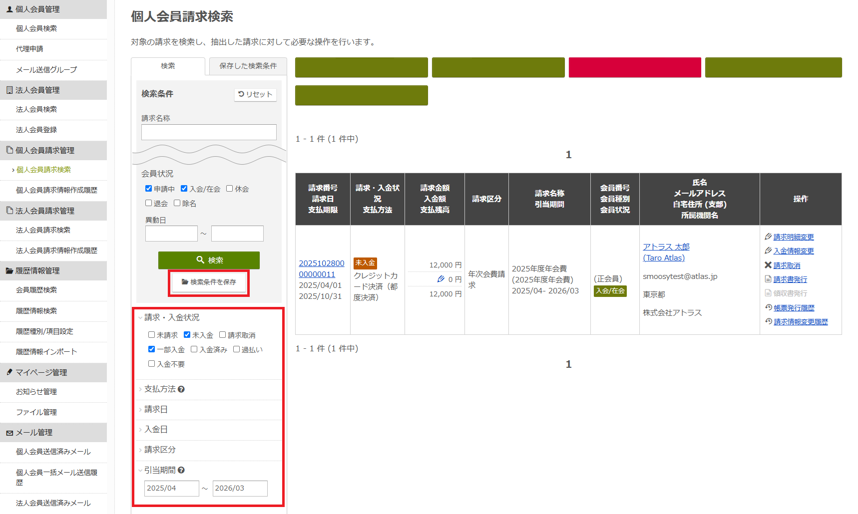The width and height of the screenshot is (858, 514).
Task: Click the pencil edit icon beside 0 円
Action: pos(440,279)
